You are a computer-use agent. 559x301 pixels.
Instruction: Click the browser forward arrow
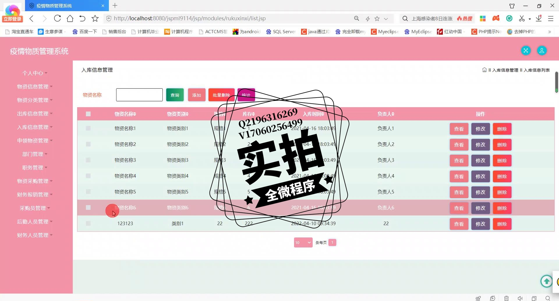point(45,19)
